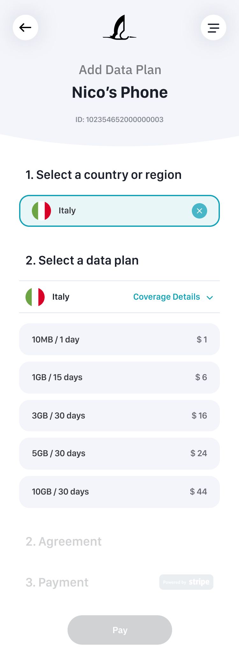The height and width of the screenshot is (660, 239).
Task: Choose the 10GB / 30 days plan
Action: [x=119, y=492]
